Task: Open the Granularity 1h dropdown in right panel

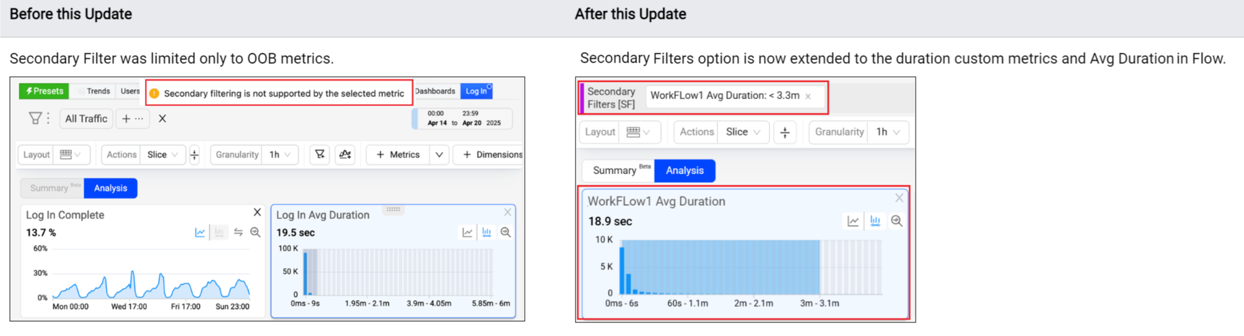Action: (888, 132)
